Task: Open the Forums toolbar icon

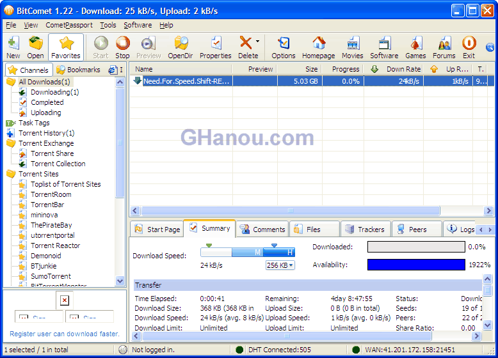Action: pyautogui.click(x=444, y=47)
